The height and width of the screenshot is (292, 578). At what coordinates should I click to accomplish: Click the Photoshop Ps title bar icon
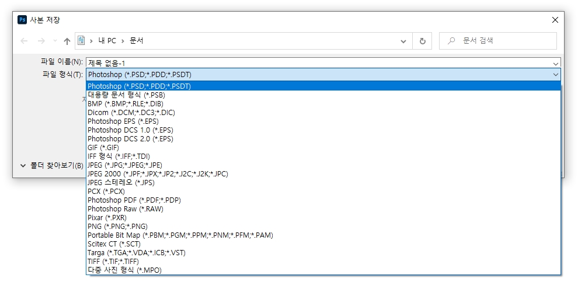[22, 20]
